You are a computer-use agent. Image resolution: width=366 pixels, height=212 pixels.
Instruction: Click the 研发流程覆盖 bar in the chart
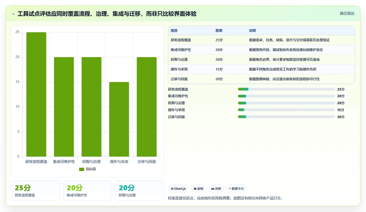click(x=36, y=94)
